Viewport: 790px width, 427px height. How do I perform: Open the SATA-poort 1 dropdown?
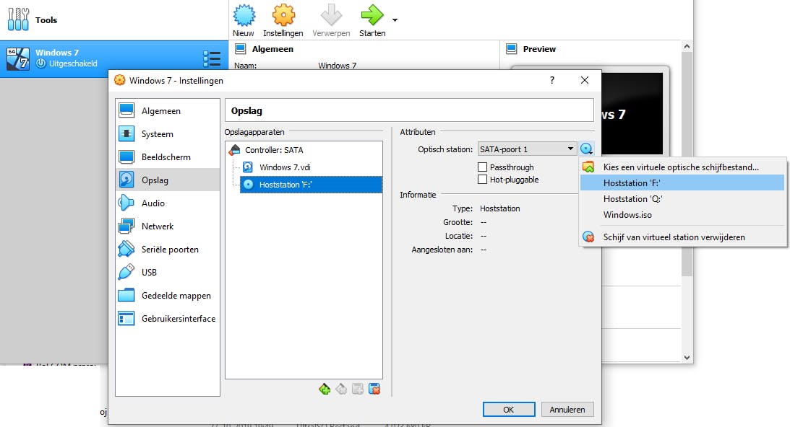pos(526,149)
